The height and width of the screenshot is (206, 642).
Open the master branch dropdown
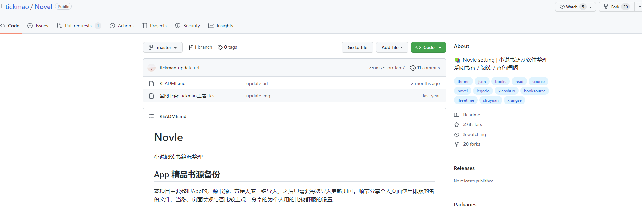coord(163,48)
